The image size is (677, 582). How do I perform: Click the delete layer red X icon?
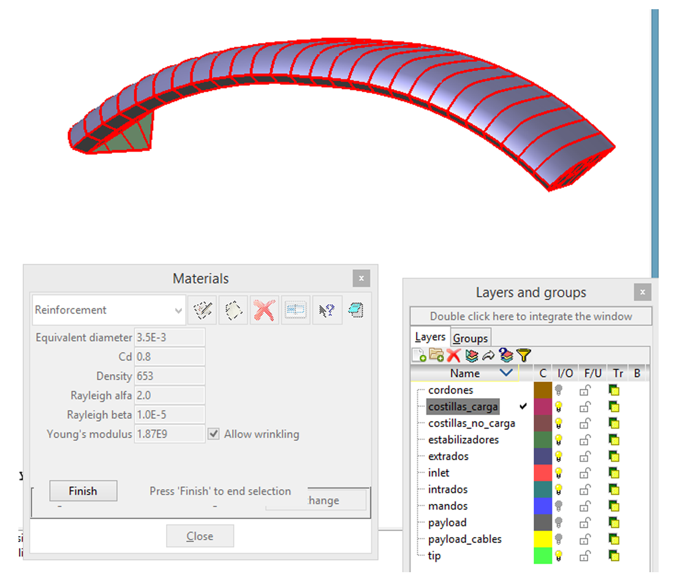coord(453,355)
